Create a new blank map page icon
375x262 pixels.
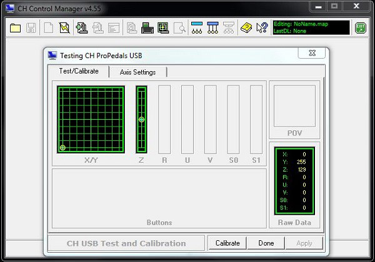click(x=49, y=28)
